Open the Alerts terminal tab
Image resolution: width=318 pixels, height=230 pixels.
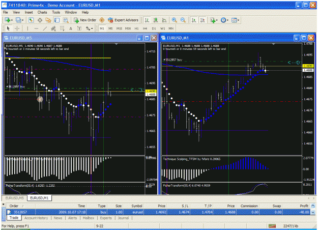point(72,218)
